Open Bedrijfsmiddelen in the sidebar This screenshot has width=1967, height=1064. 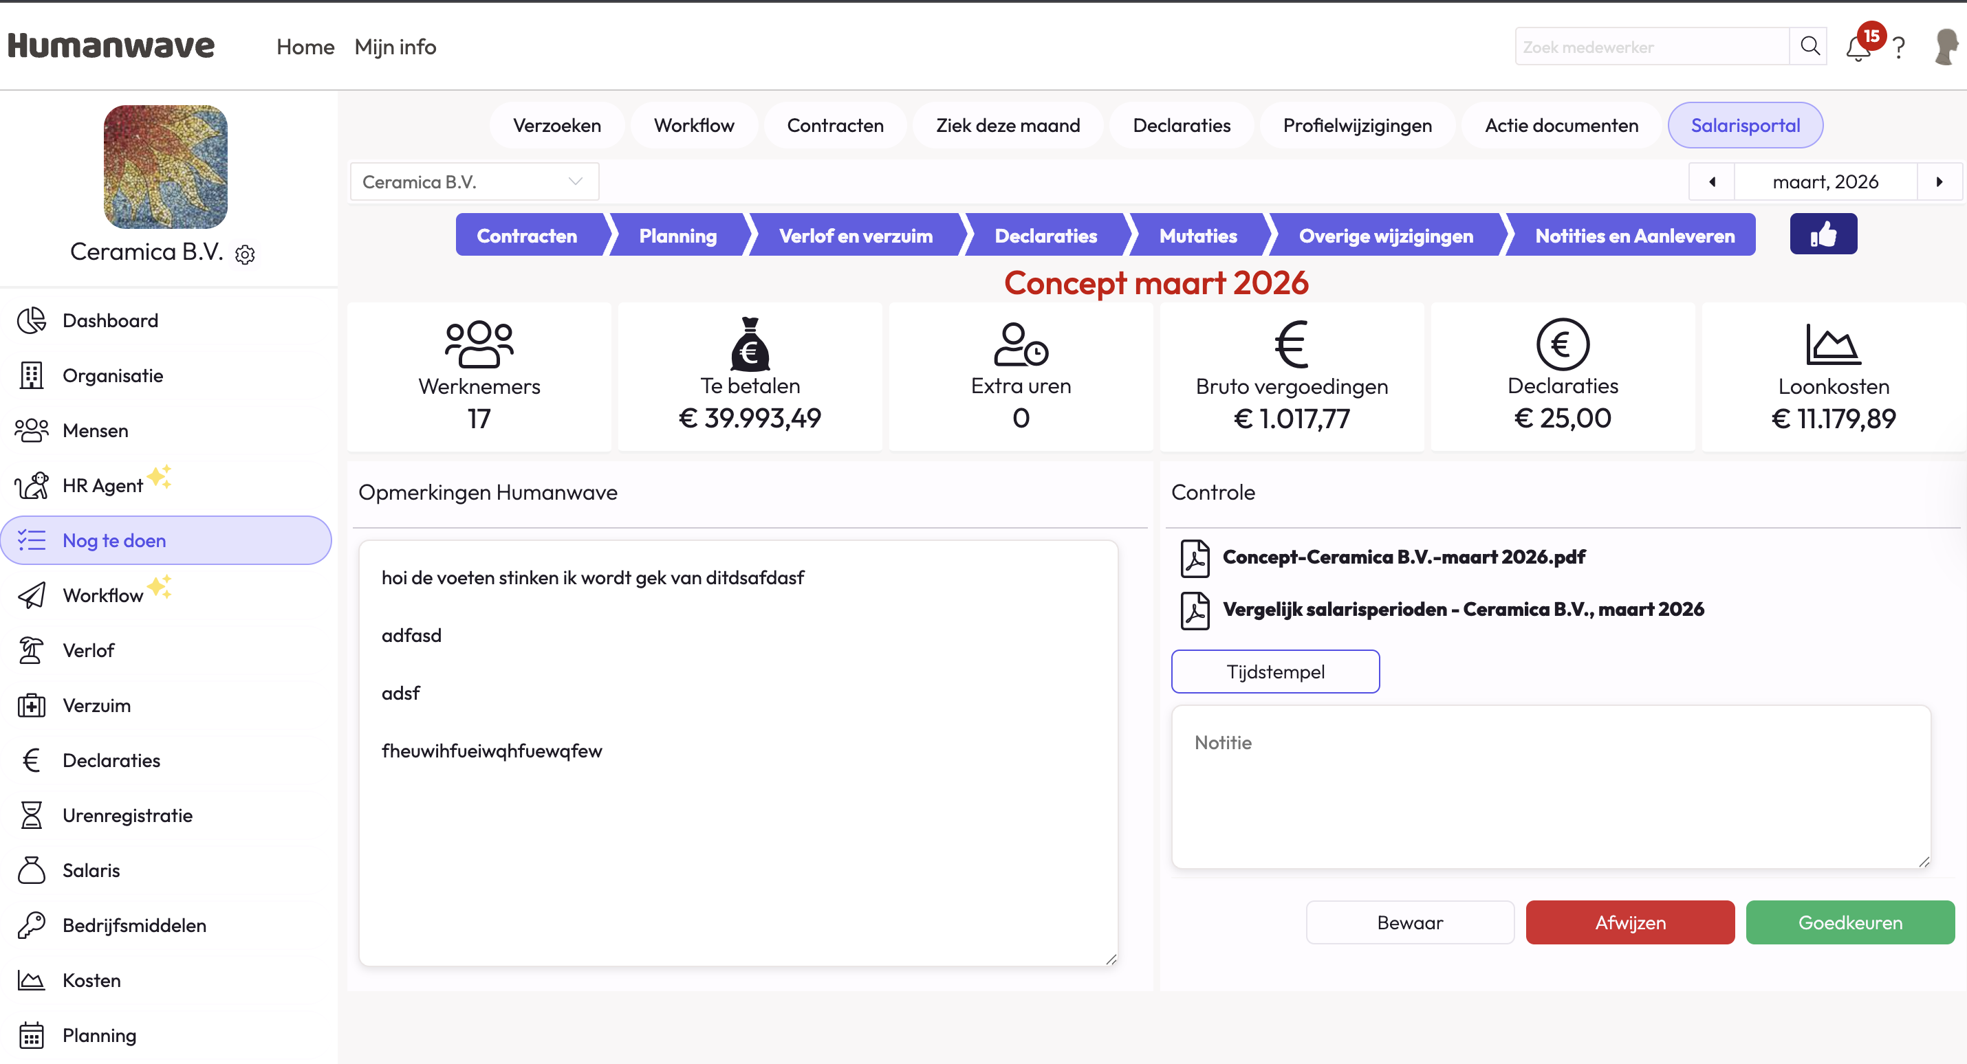click(134, 925)
